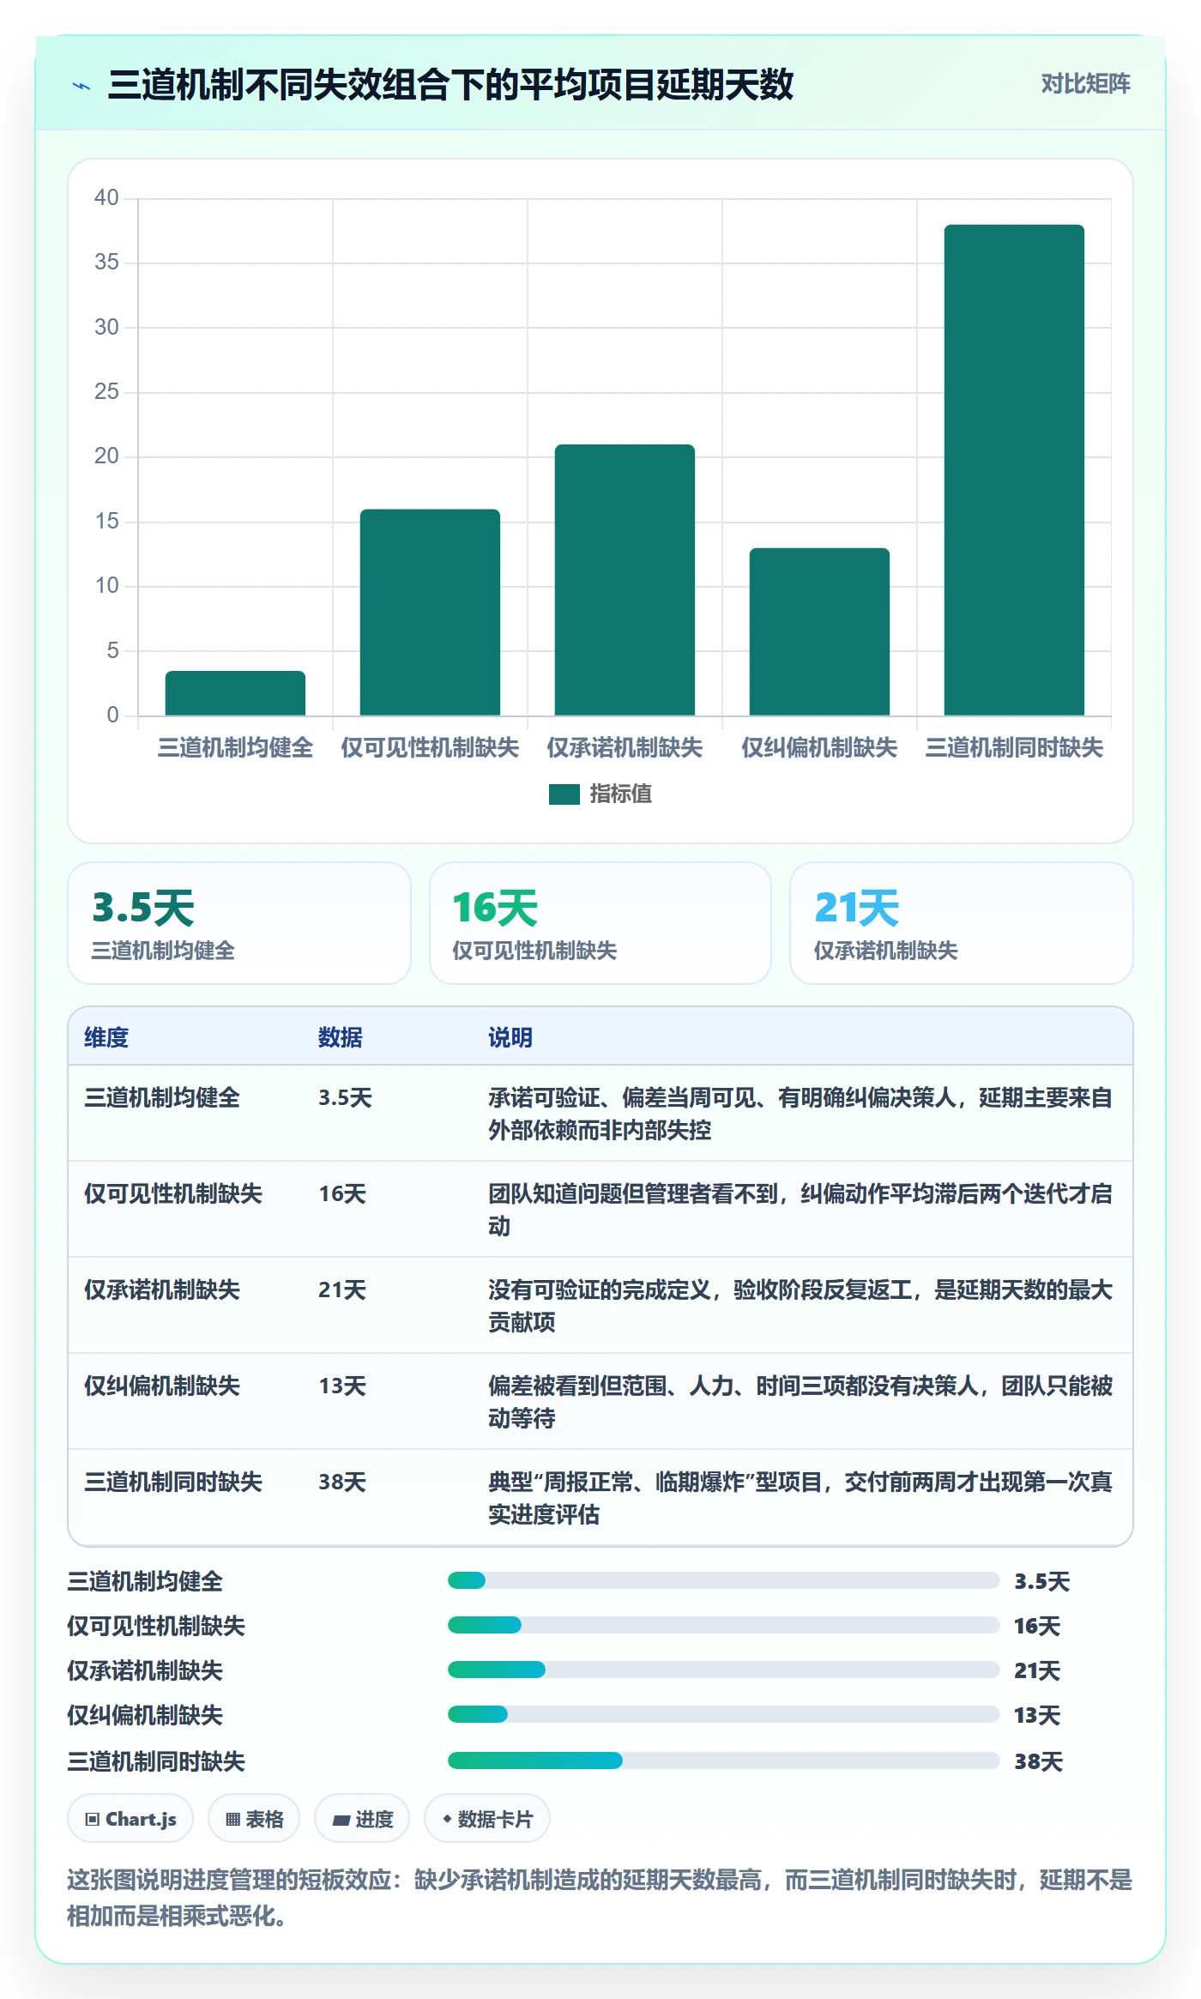The width and height of the screenshot is (1201, 1999).
Task: Click progress bar for 仅承诺机制缺失
Action: click(x=724, y=1670)
